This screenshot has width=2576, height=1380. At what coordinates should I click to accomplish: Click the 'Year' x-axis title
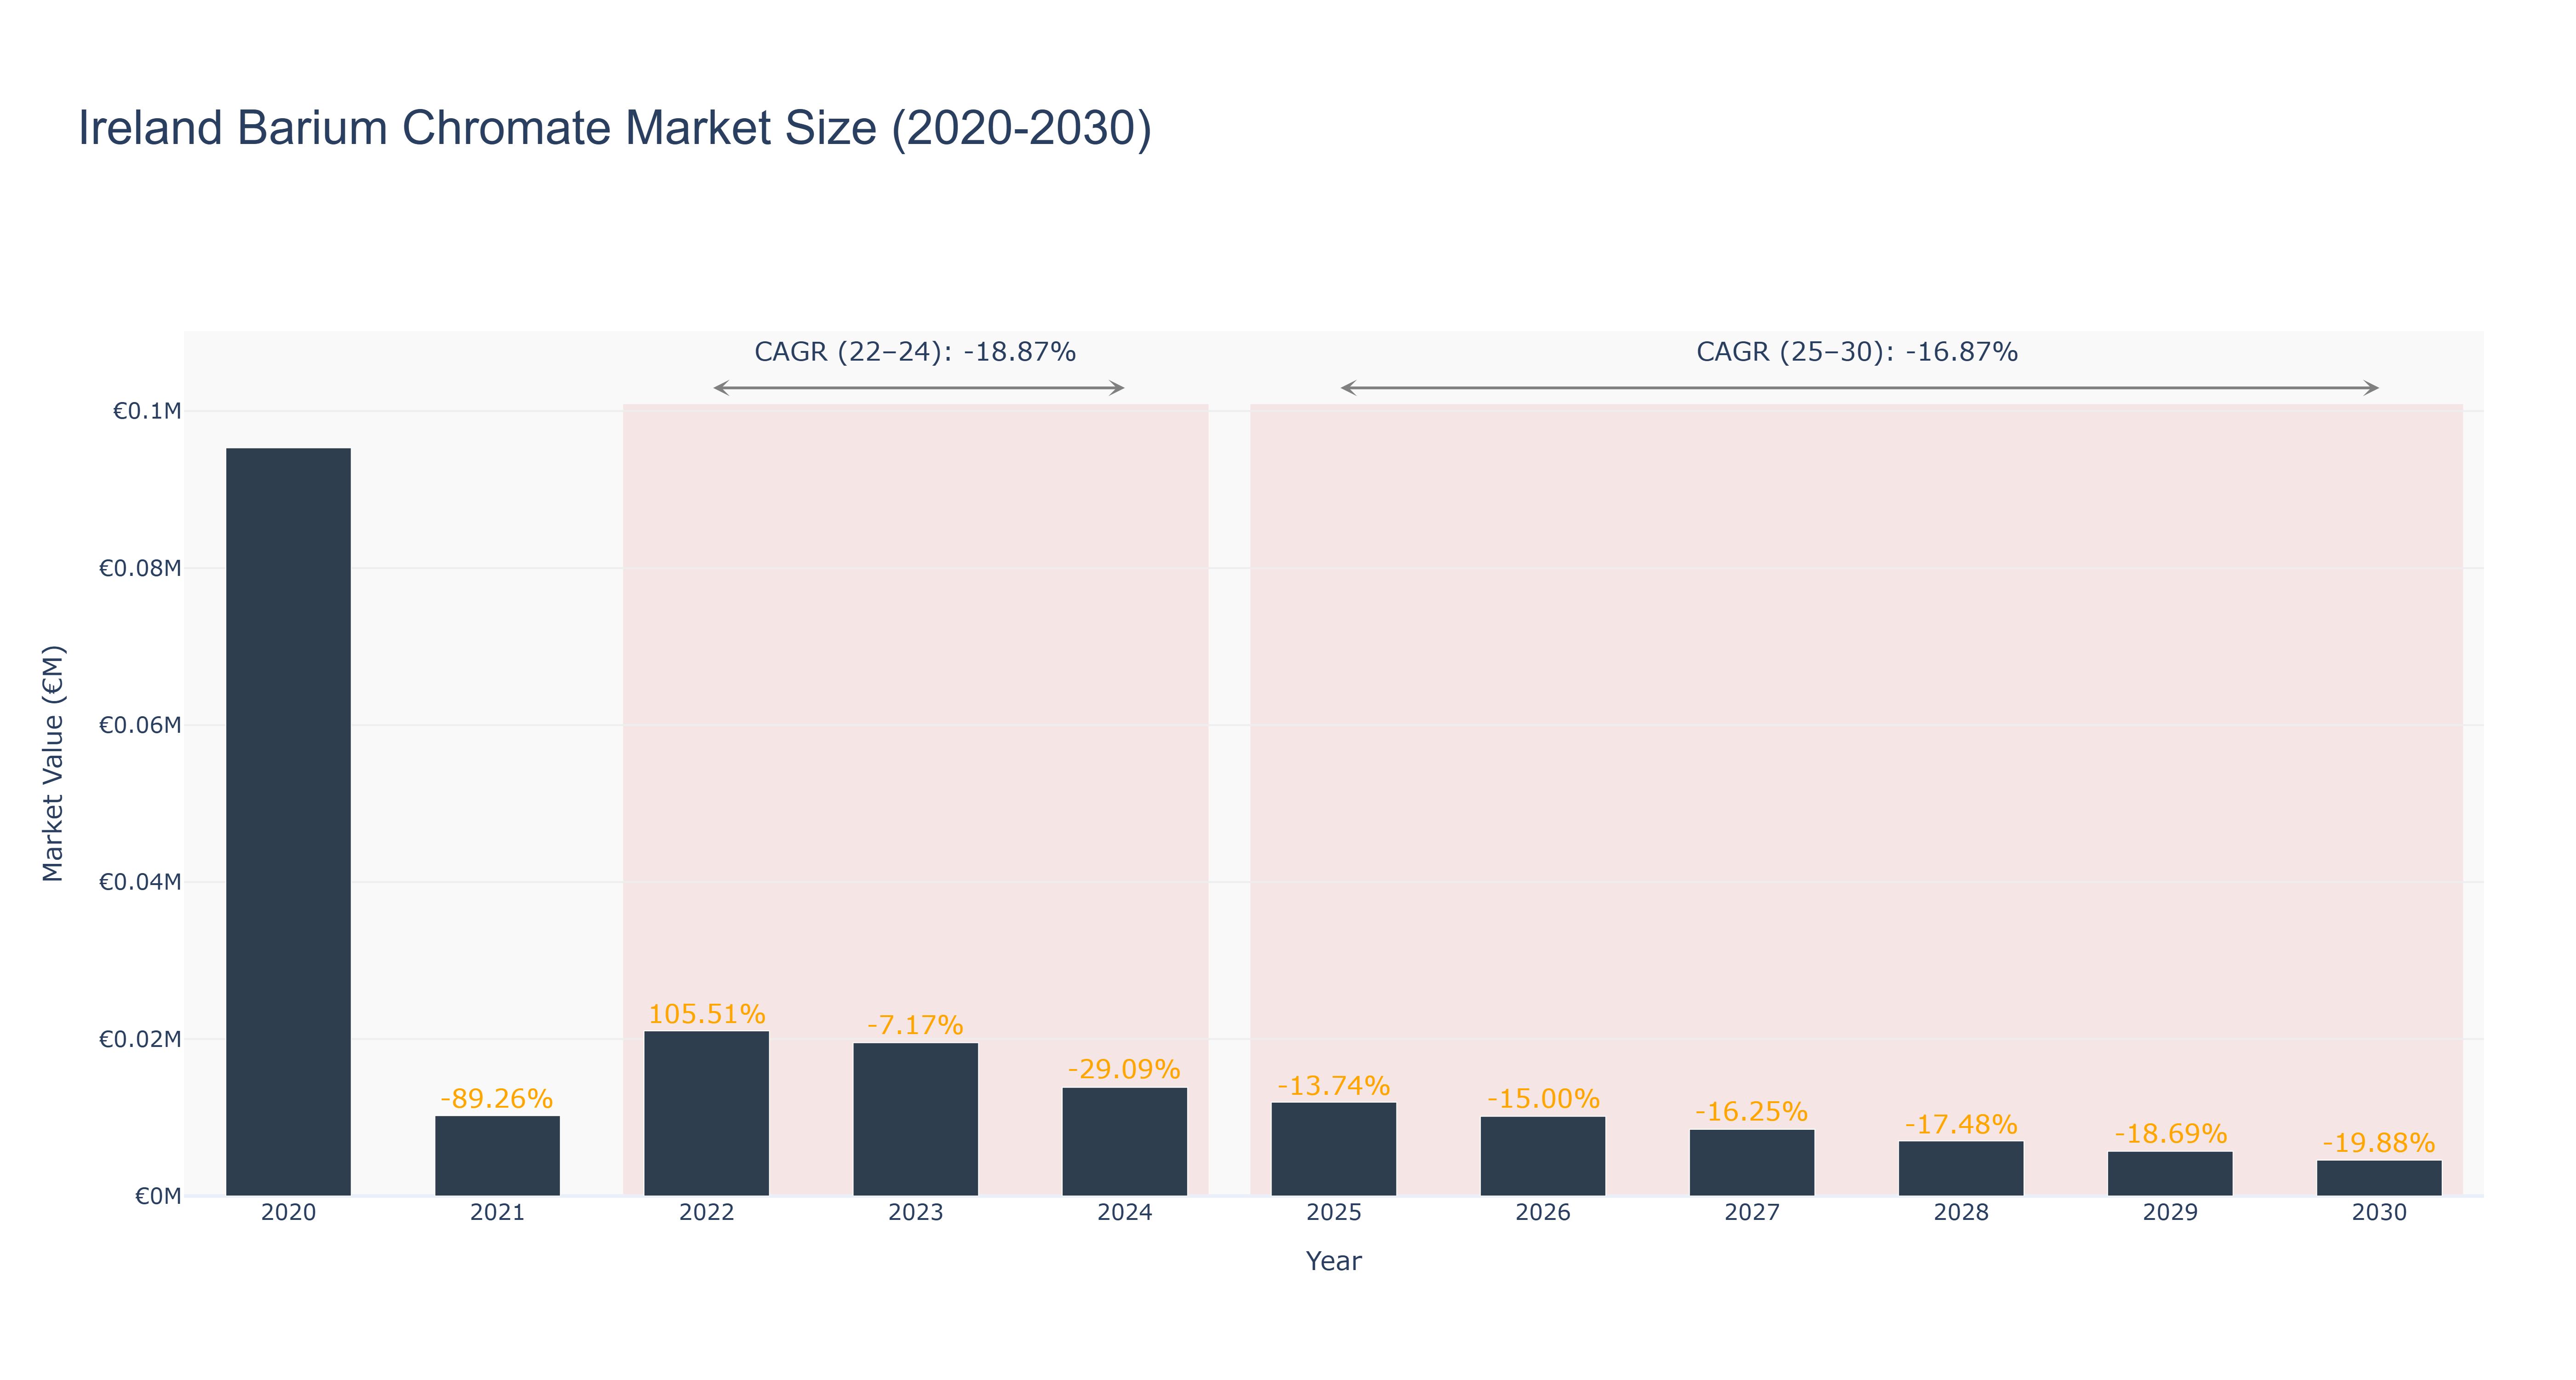pos(1333,1261)
